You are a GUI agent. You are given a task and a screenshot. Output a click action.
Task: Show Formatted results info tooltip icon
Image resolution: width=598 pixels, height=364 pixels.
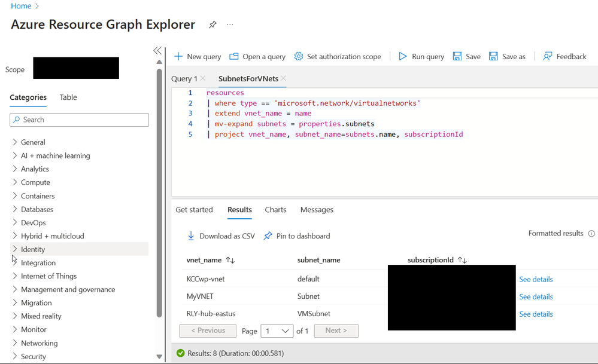591,233
